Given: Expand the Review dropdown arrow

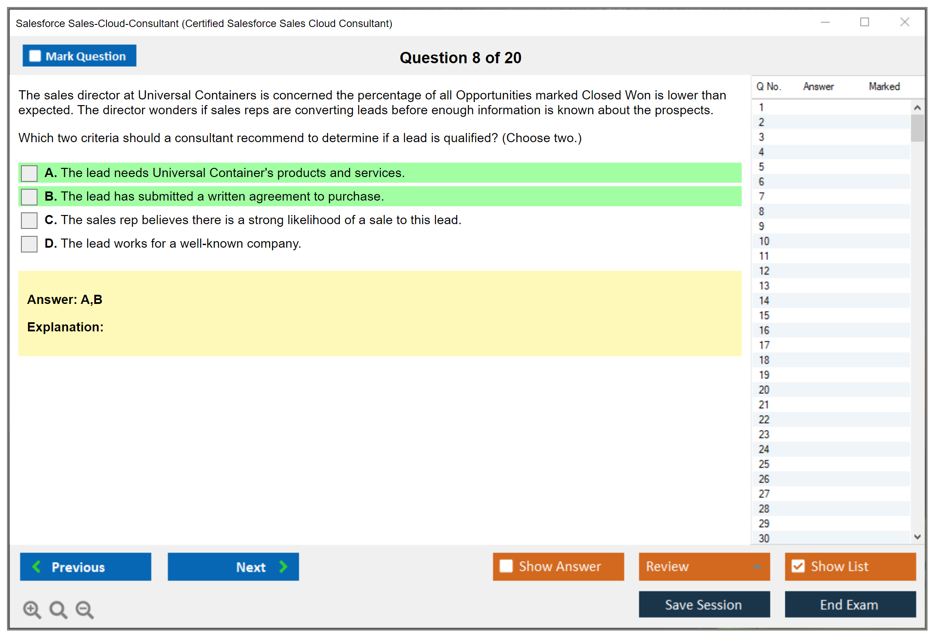Looking at the screenshot, I should [x=757, y=566].
